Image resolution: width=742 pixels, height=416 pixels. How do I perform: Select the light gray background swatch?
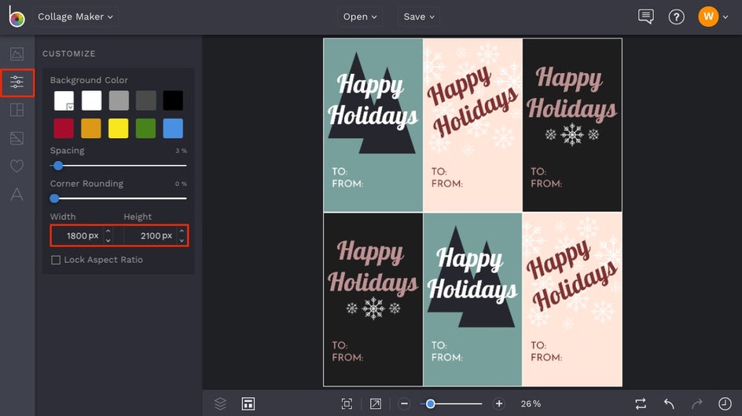(x=119, y=100)
